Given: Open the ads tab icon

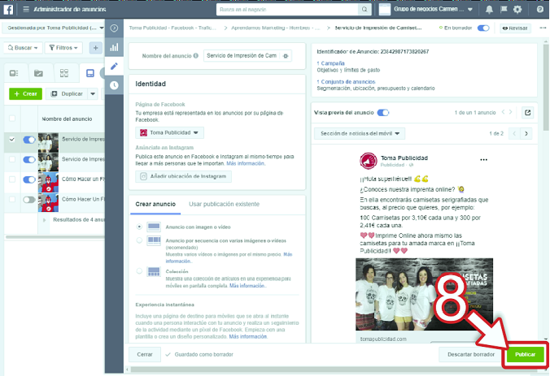Looking at the screenshot, I should click(x=90, y=73).
